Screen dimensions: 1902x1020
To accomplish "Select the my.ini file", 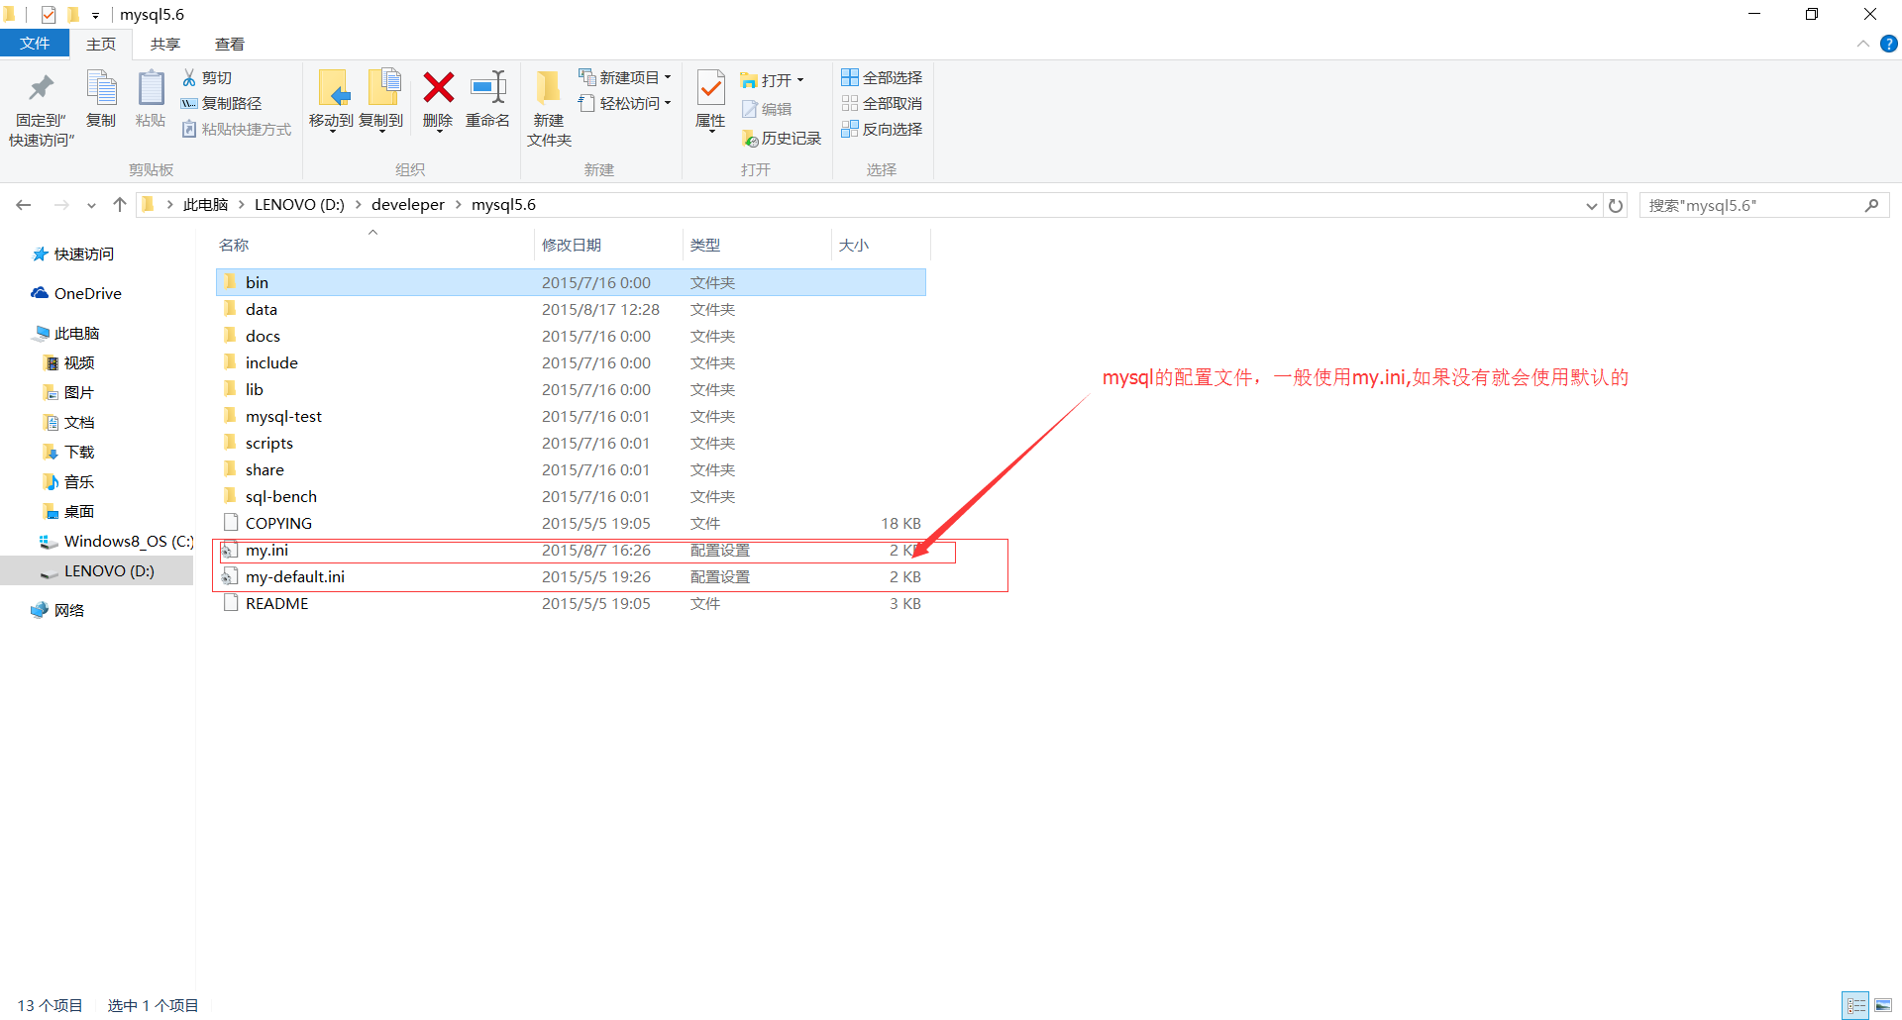I will (571, 550).
